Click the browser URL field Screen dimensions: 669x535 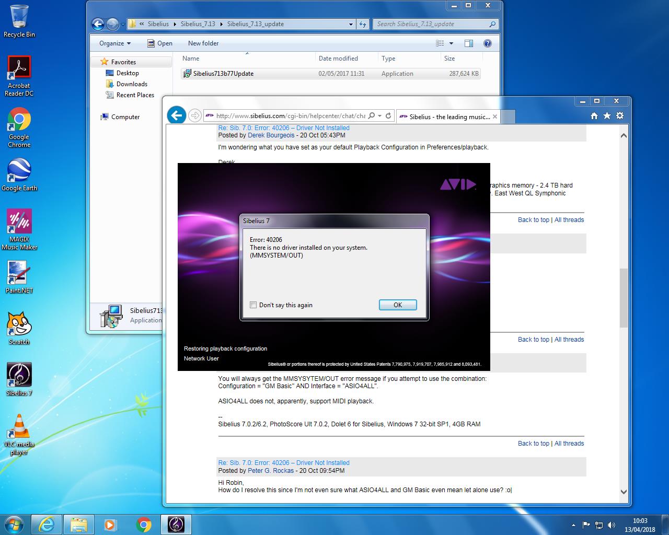pos(290,116)
